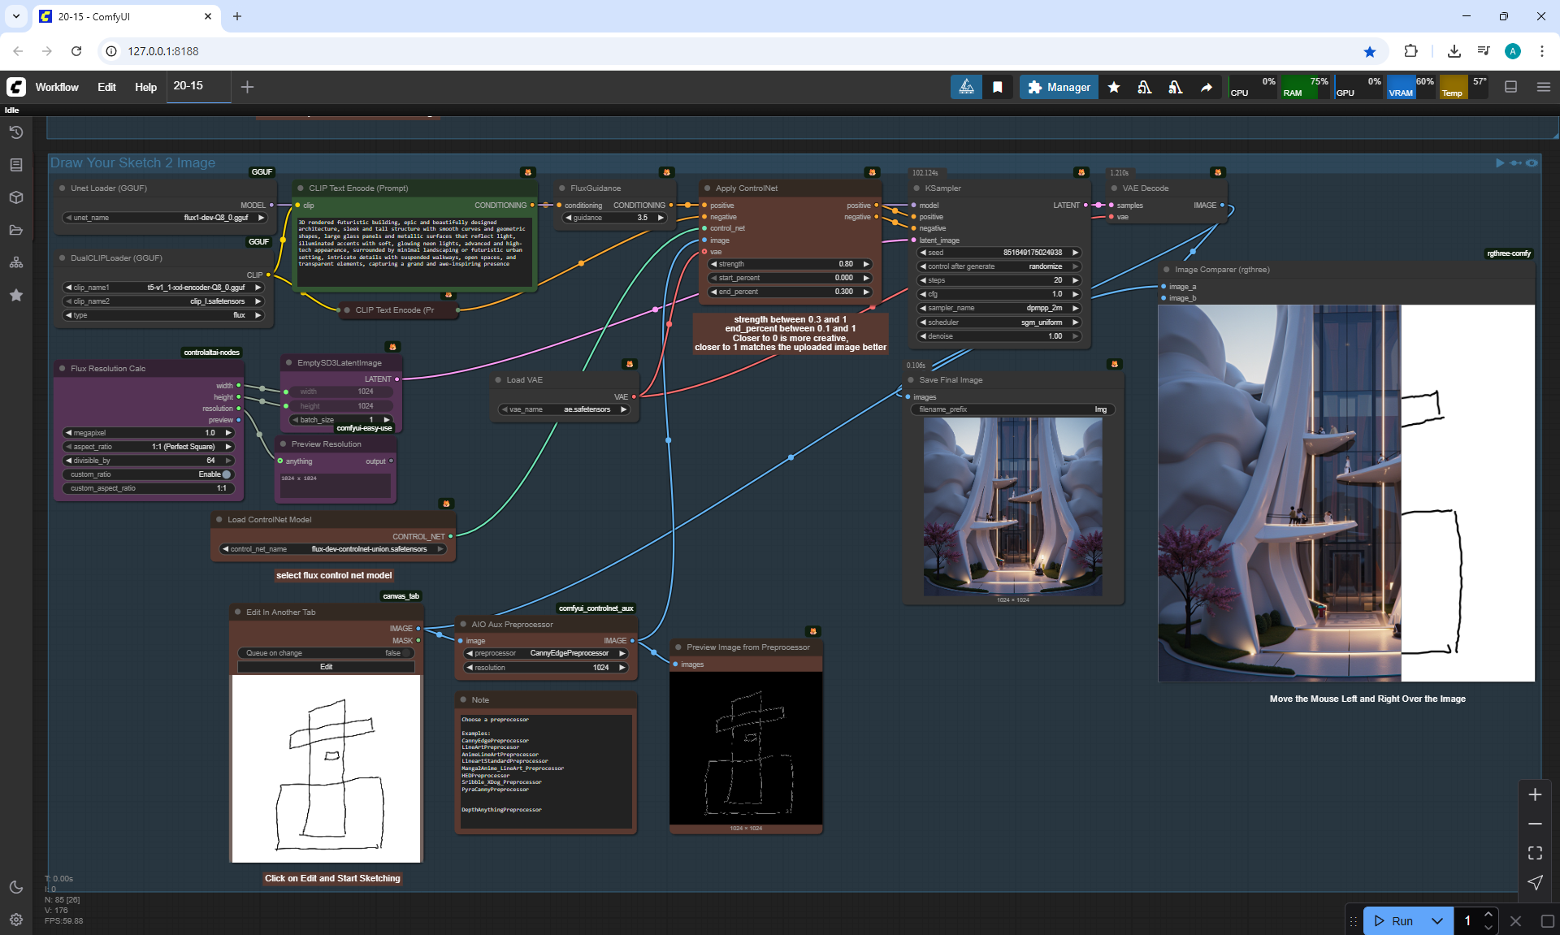1560x935 pixels.
Task: Click fit view icon on canvas
Action: [x=1535, y=853]
